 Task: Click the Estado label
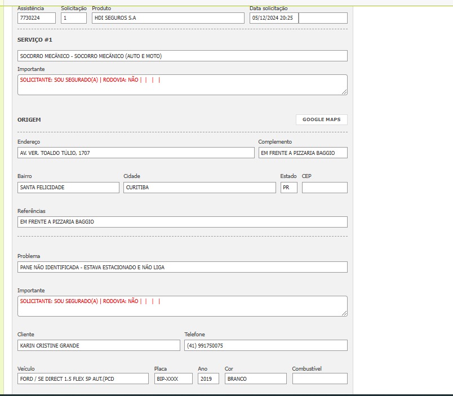coord(288,176)
